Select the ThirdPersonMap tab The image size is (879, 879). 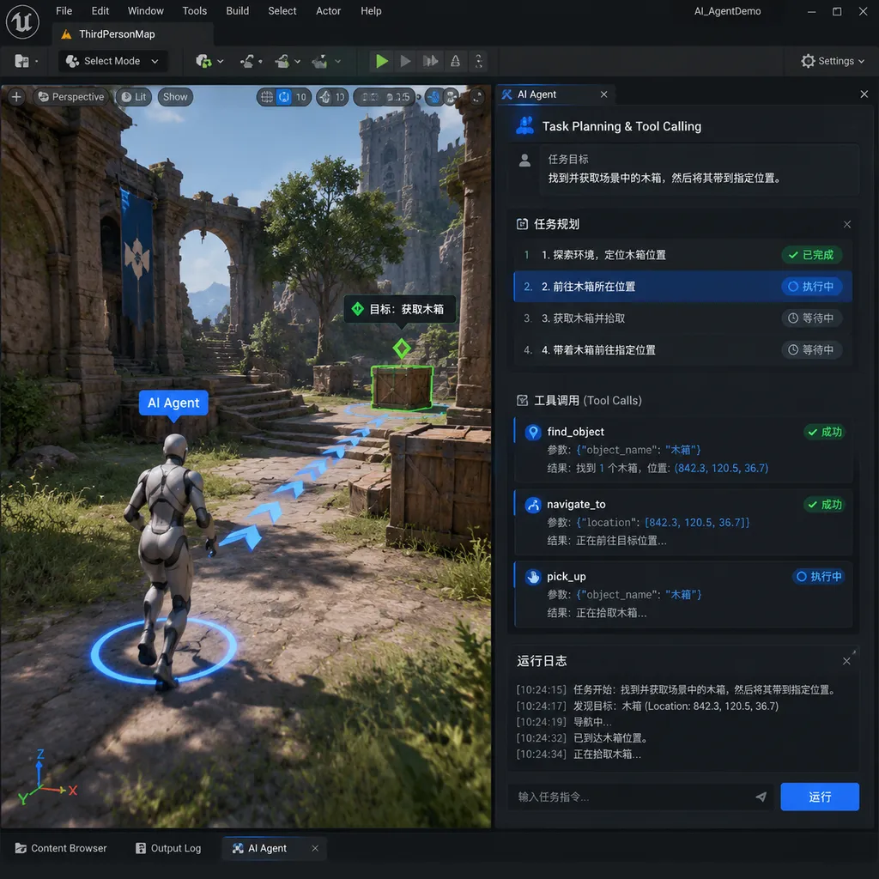point(133,34)
